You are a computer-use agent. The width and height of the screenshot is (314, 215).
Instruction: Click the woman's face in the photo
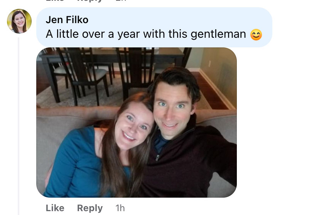point(134,126)
